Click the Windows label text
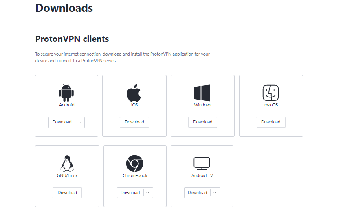This screenshot has width=356, height=210. coord(202,105)
